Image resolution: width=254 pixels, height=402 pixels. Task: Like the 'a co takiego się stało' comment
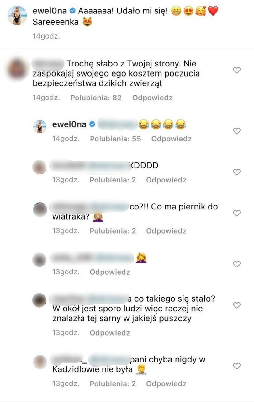click(237, 305)
